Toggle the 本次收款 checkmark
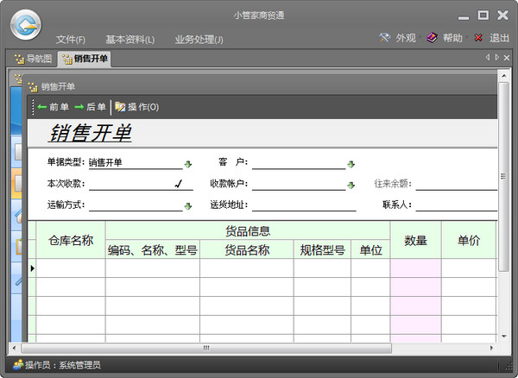This screenshot has height=378, width=518. (179, 184)
